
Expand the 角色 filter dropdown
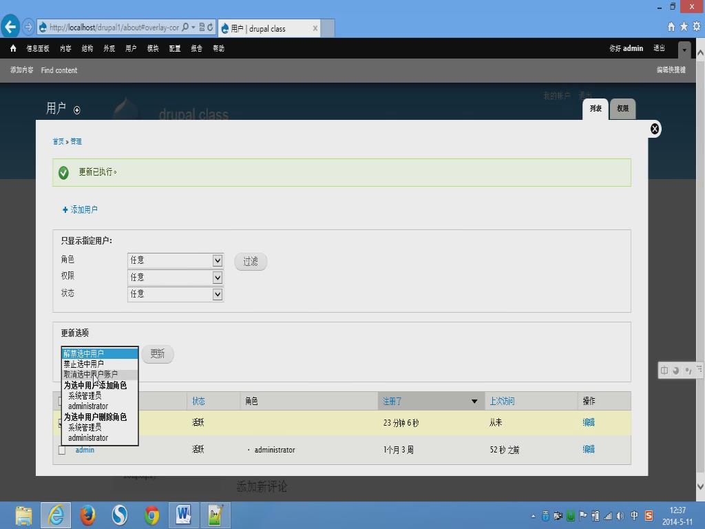(x=217, y=260)
